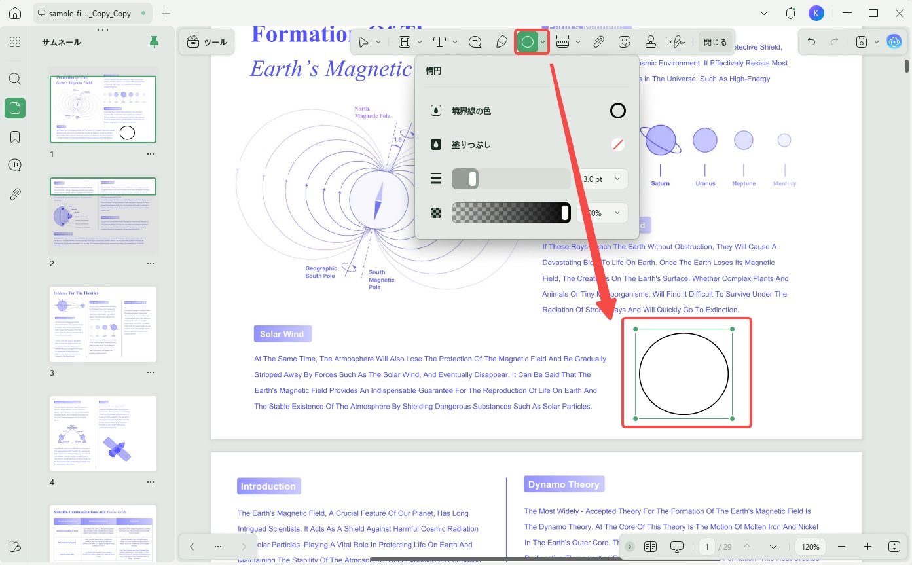
Task: Select the pencil drawing tool
Action: pyautogui.click(x=502, y=42)
